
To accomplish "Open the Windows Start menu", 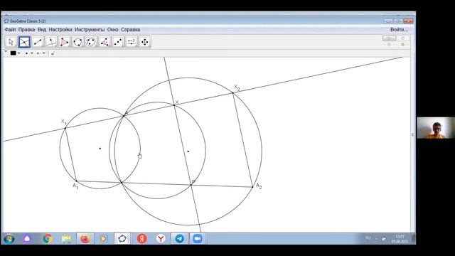I will (9, 239).
